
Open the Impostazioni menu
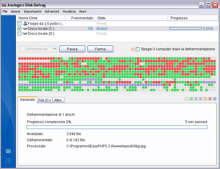[32, 11]
